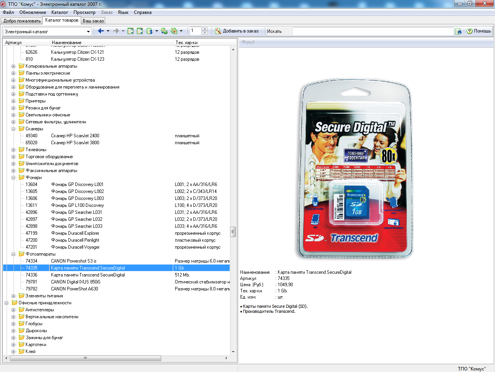This screenshot has height=372, width=495.
Task: Open the Язык menu
Action: [x=123, y=12]
